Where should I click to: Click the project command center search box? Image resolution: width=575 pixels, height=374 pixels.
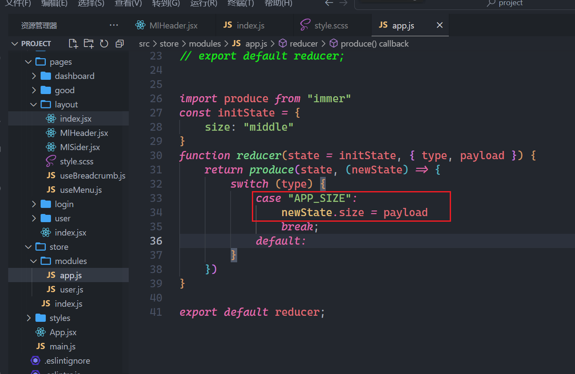464,3
